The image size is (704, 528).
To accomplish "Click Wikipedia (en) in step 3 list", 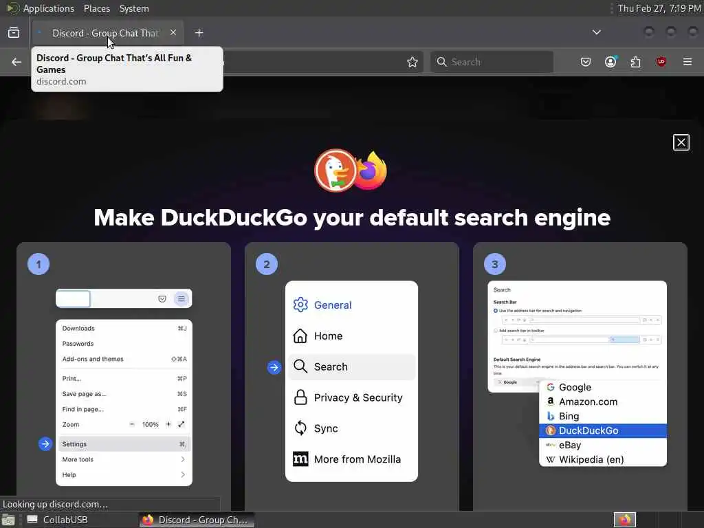I will click(x=603, y=459).
